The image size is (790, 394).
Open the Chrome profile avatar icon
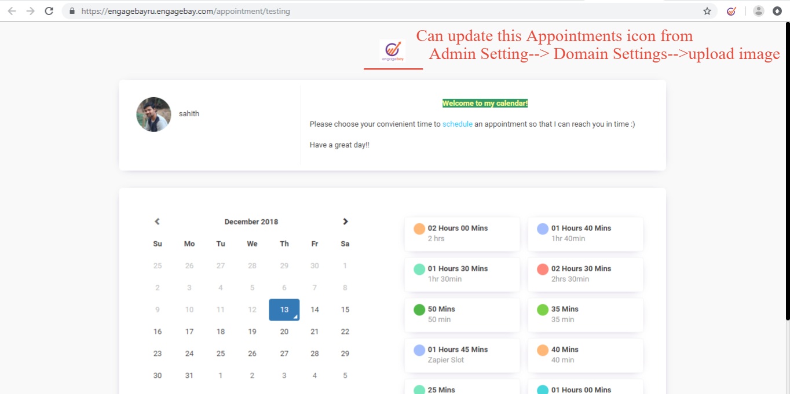tap(759, 11)
